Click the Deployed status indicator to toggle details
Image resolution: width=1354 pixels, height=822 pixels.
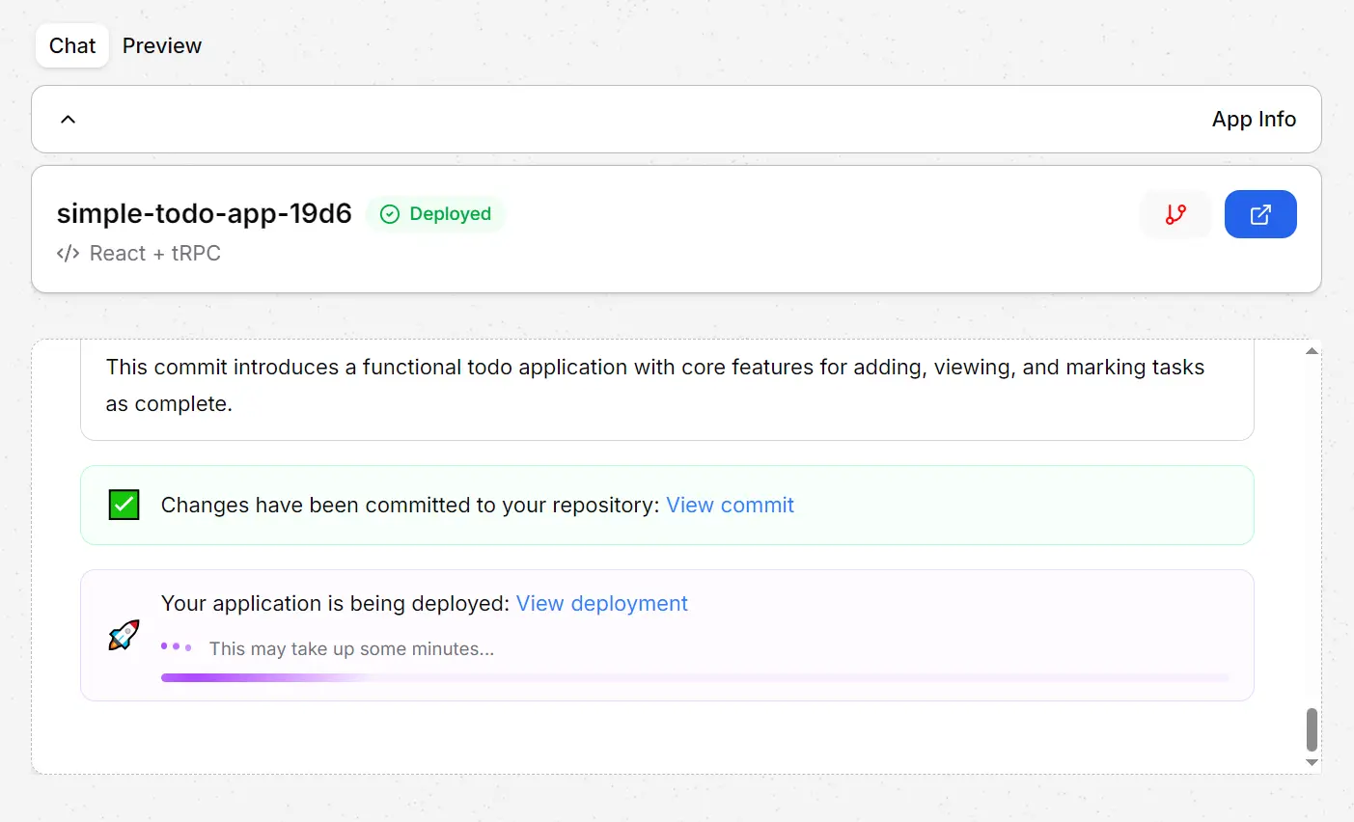point(436,214)
